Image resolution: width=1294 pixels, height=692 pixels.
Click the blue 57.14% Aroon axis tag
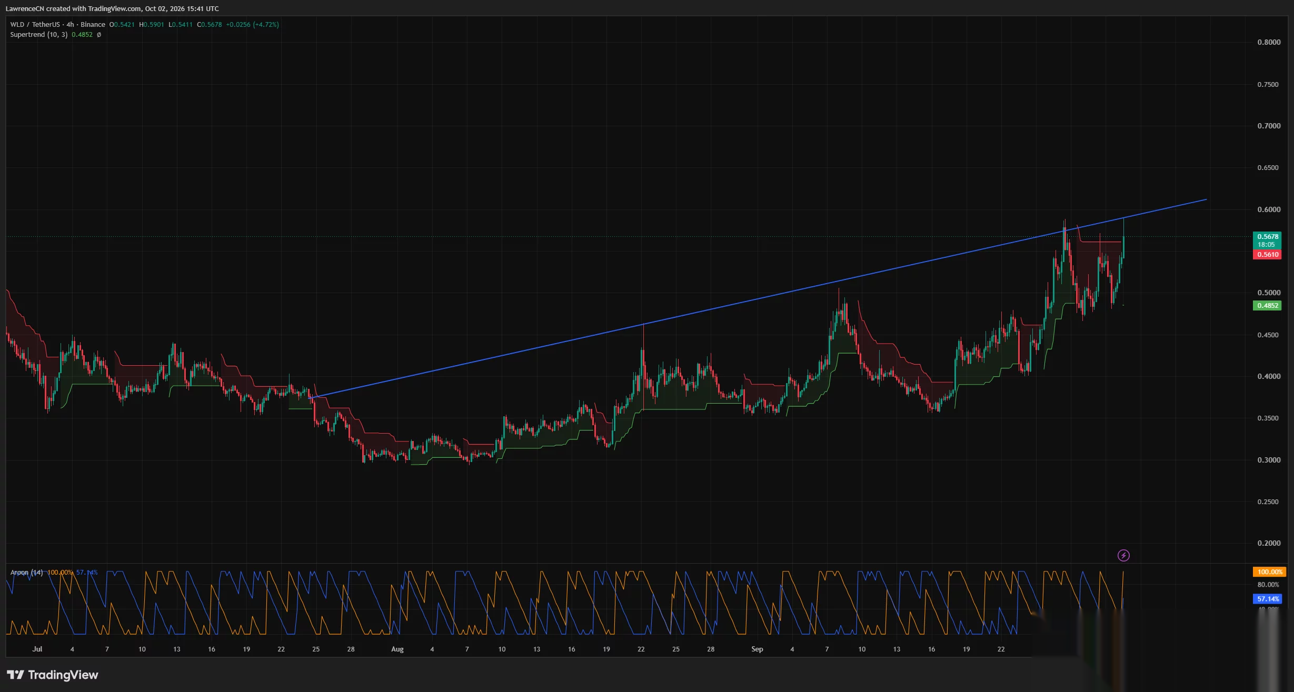(1268, 599)
